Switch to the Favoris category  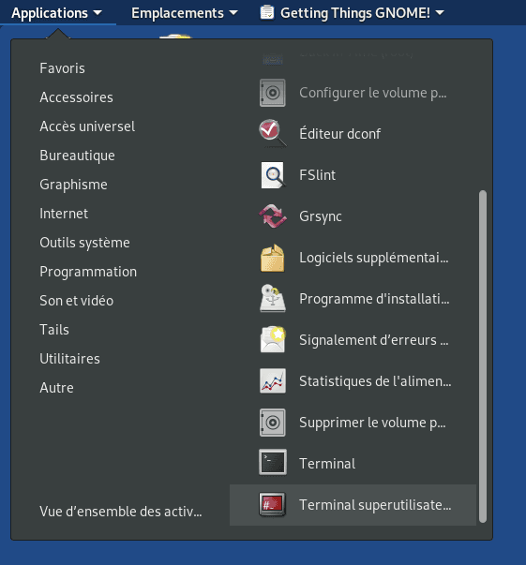point(63,68)
